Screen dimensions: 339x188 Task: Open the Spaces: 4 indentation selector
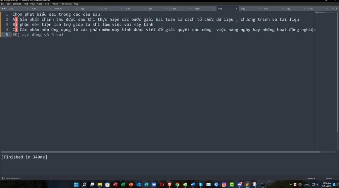(x=311, y=178)
